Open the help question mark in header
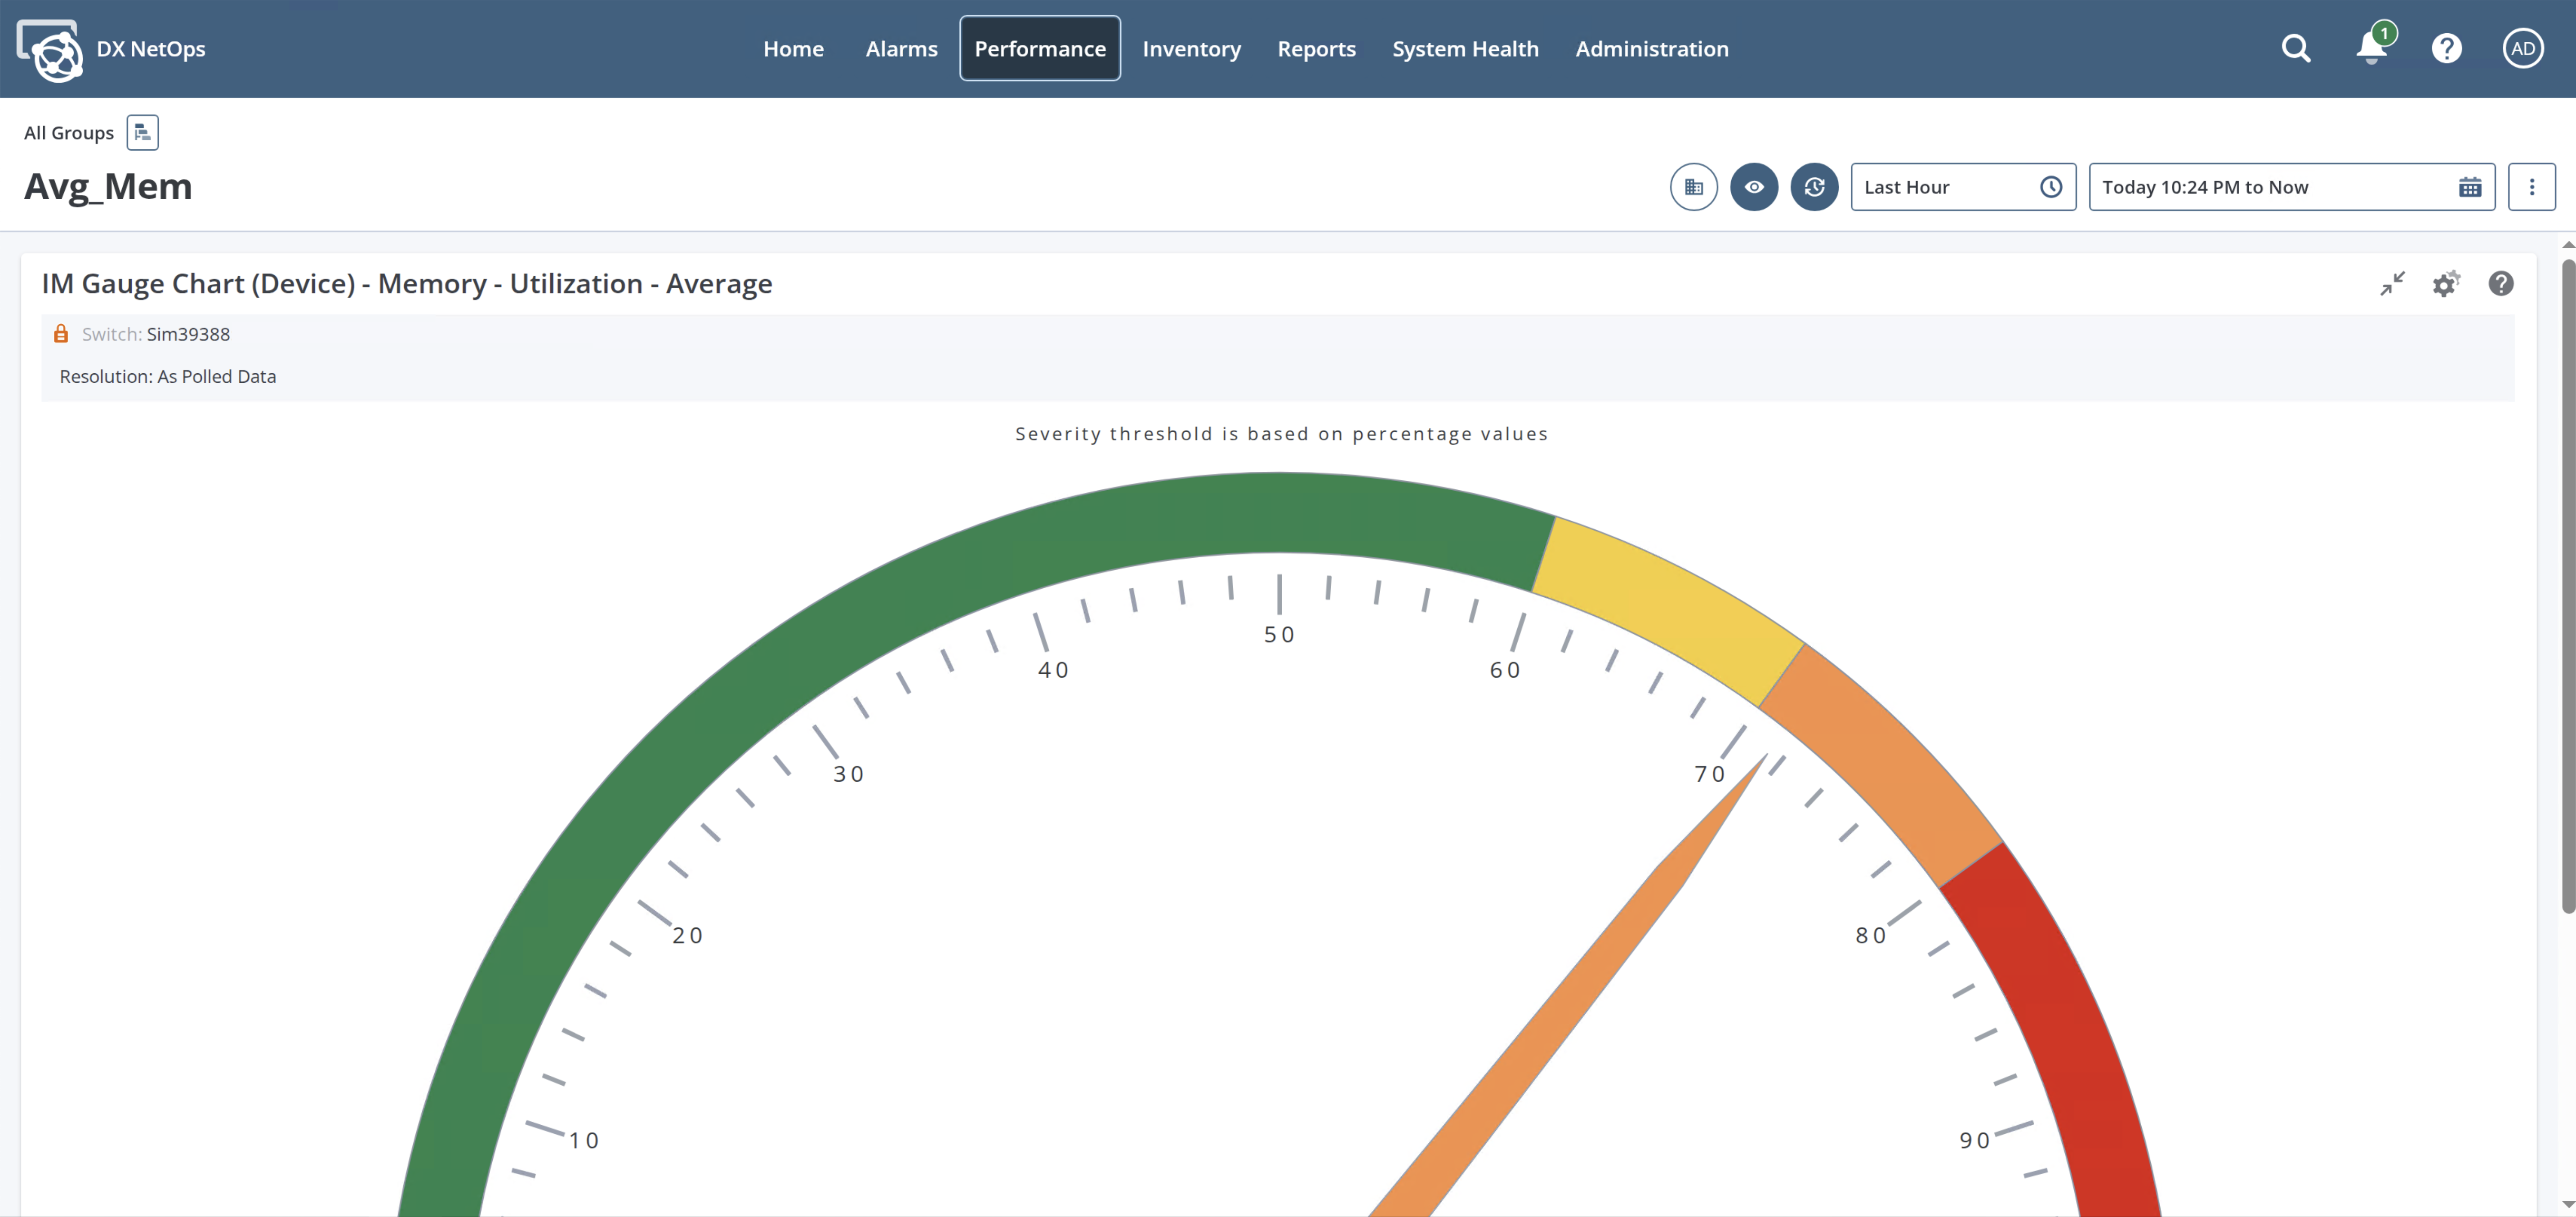The width and height of the screenshot is (2576, 1217). [2446, 48]
